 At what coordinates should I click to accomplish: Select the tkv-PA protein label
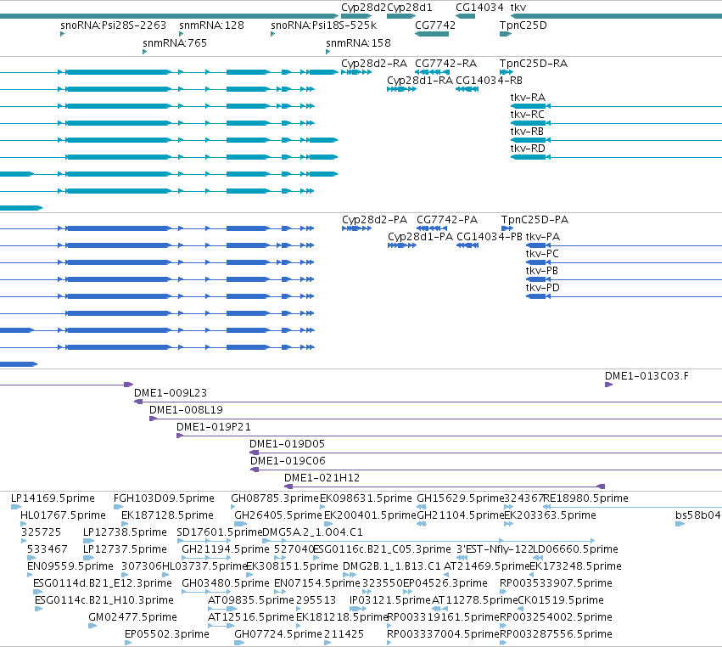pos(543,237)
